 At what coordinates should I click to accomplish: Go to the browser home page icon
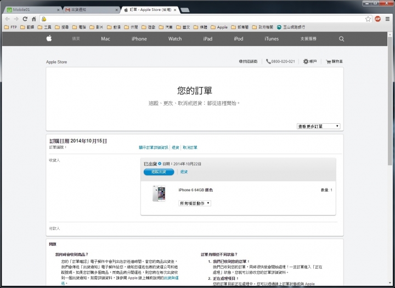tap(34, 19)
